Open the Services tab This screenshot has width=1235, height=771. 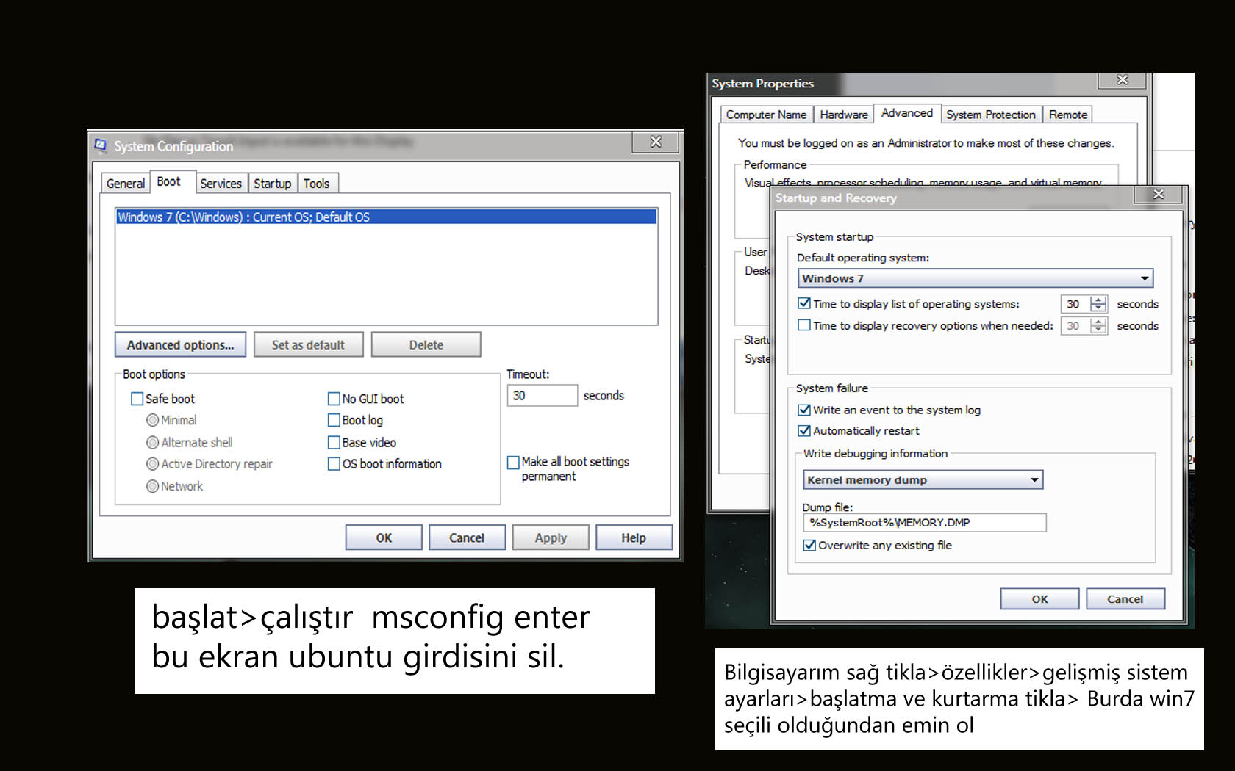221,184
